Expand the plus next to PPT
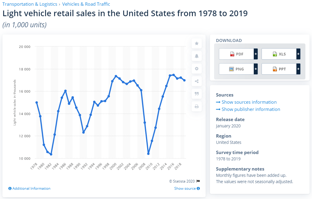Image resolution: width=312 pixels, height=199 pixels. click(298, 69)
